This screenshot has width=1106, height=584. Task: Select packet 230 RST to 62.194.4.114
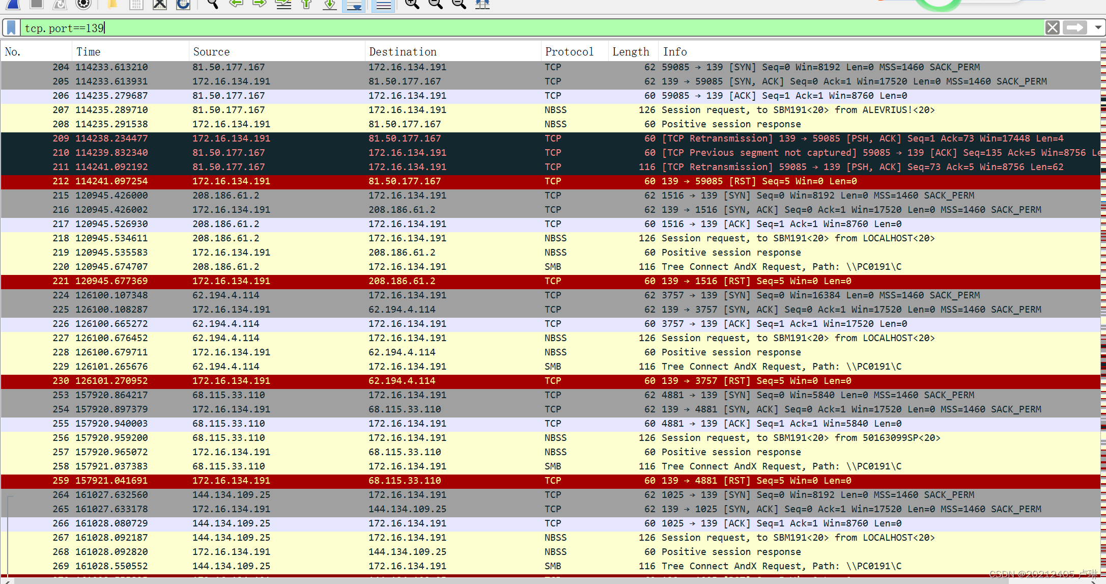tap(550, 381)
